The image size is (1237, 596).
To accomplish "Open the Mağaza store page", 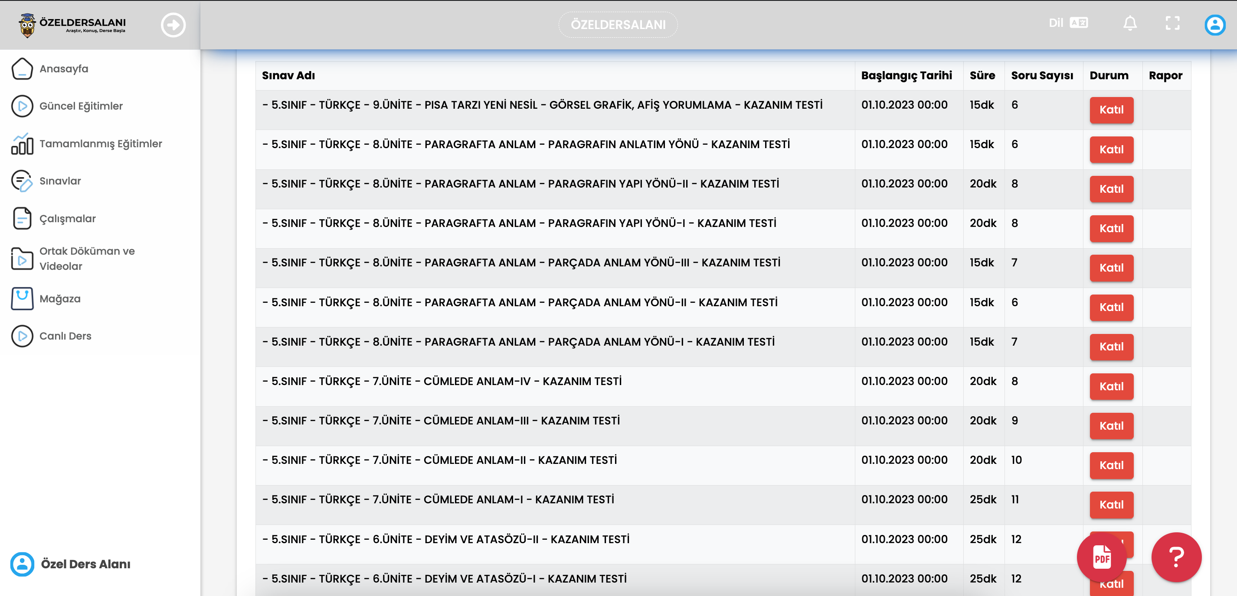I will click(59, 299).
